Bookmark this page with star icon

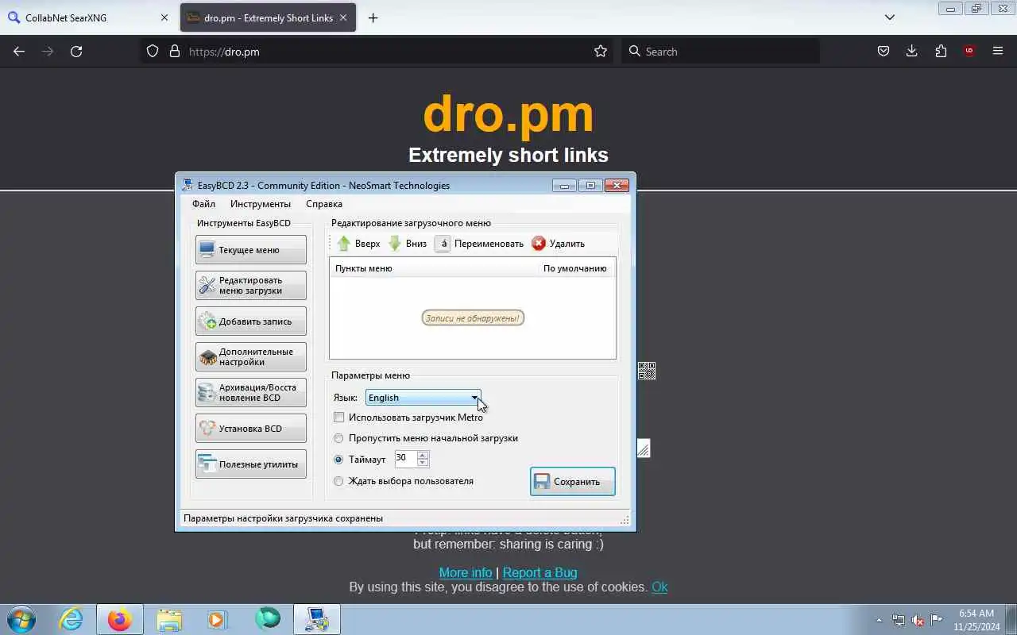[601, 51]
